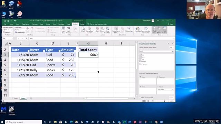Viewport: 221px width, 124px height.
Task: Check the Type field checkbox
Action: pos(140,59)
